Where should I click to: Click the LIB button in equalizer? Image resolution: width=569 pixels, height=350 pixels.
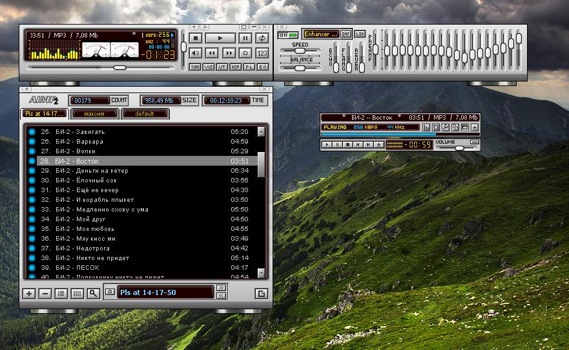(360, 34)
